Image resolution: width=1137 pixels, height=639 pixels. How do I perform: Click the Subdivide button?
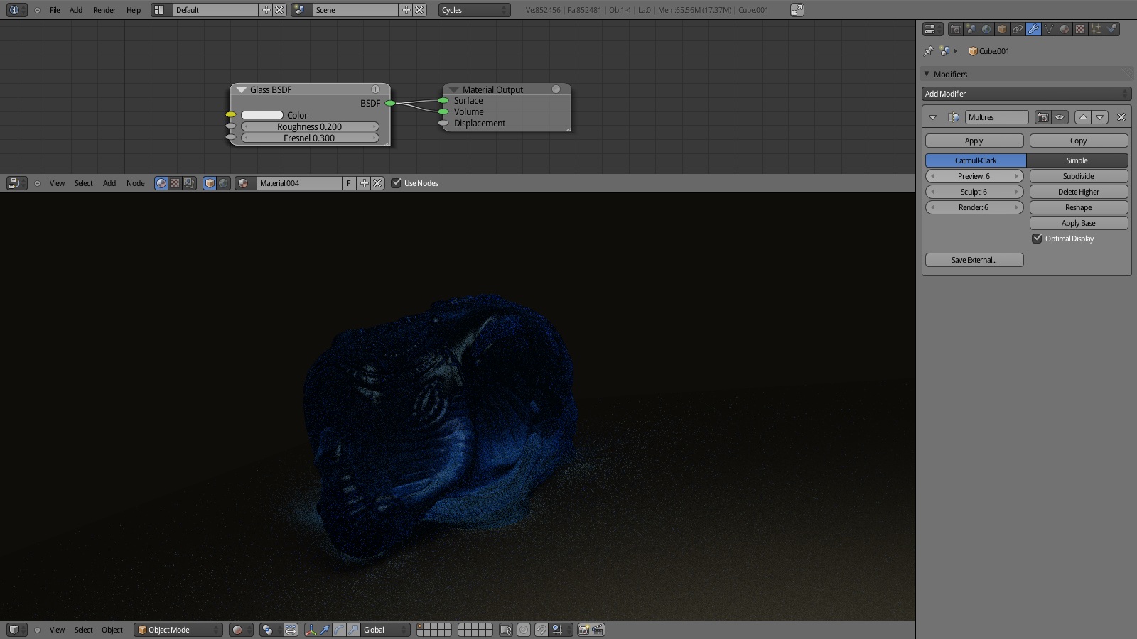click(1078, 176)
